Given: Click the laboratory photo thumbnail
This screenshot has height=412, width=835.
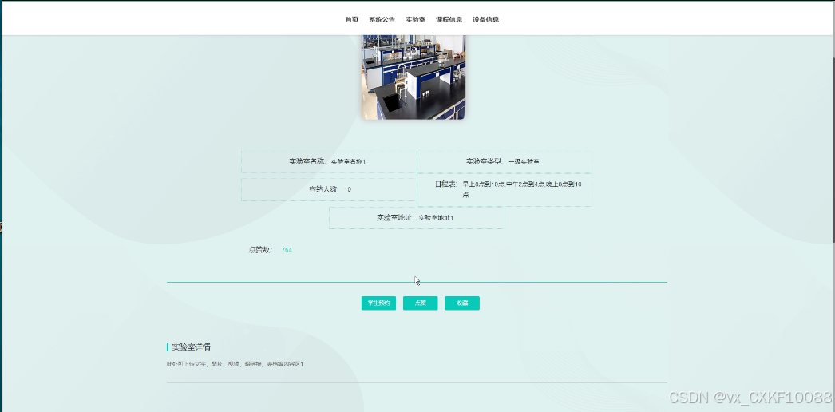Looking at the screenshot, I should point(414,77).
